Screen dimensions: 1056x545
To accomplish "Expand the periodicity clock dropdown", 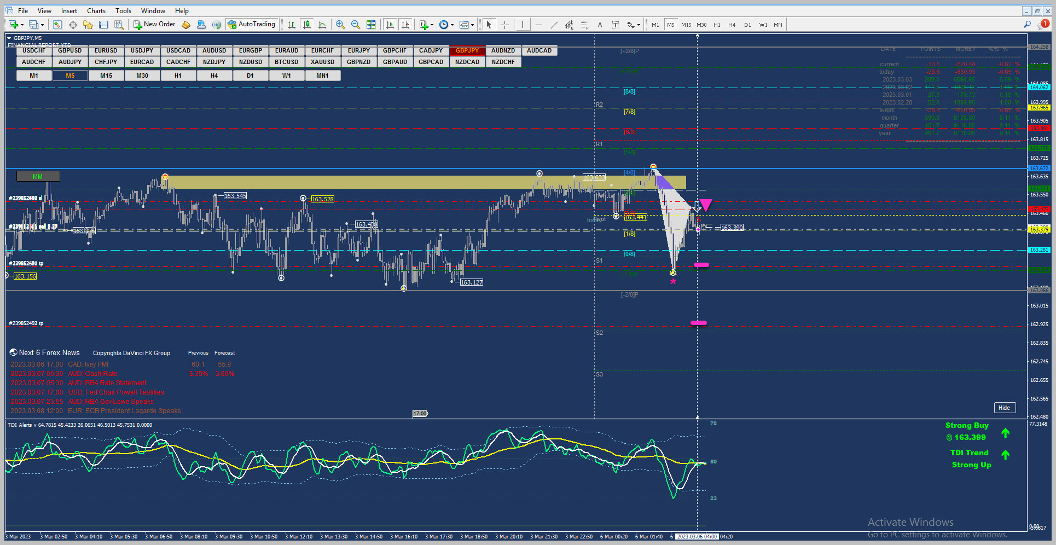I will coord(452,25).
